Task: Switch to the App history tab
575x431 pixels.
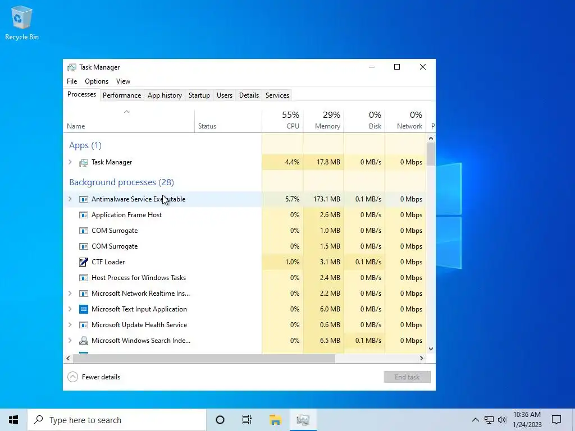Action: tap(165, 95)
